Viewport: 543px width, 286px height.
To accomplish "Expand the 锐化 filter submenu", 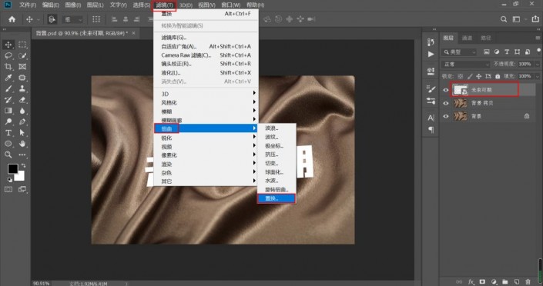I will click(x=206, y=138).
